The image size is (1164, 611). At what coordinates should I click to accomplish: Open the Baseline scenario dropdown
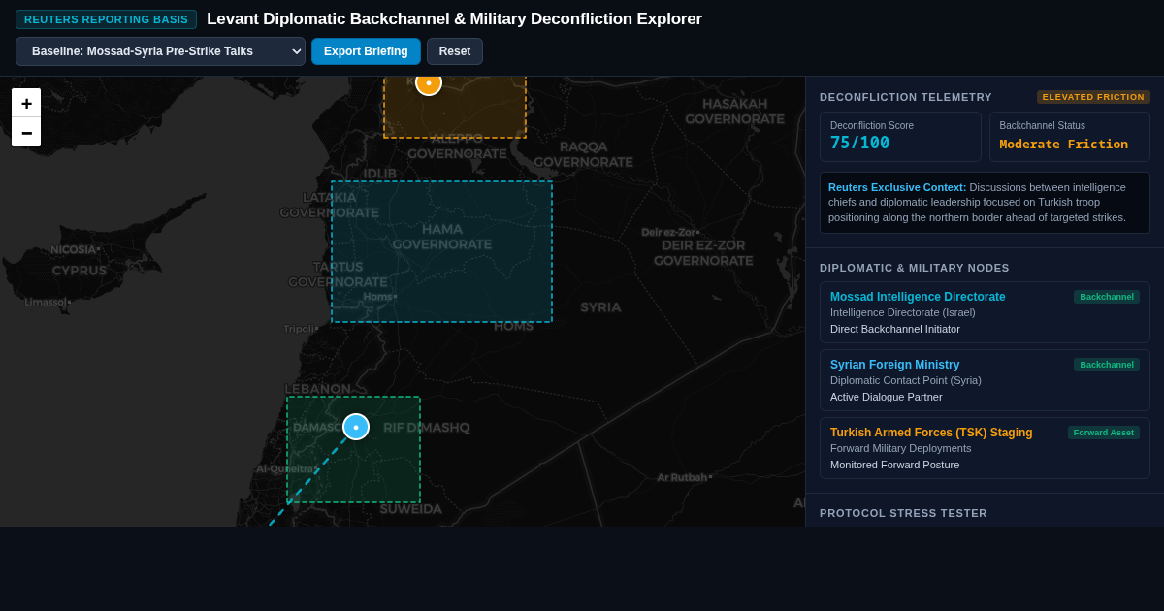point(160,51)
